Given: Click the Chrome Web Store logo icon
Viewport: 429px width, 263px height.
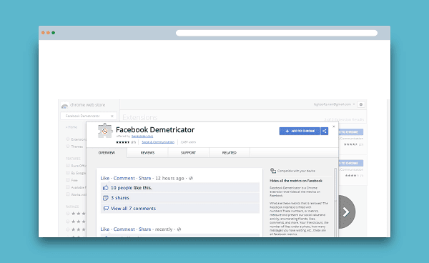Looking at the screenshot, I should point(65,106).
